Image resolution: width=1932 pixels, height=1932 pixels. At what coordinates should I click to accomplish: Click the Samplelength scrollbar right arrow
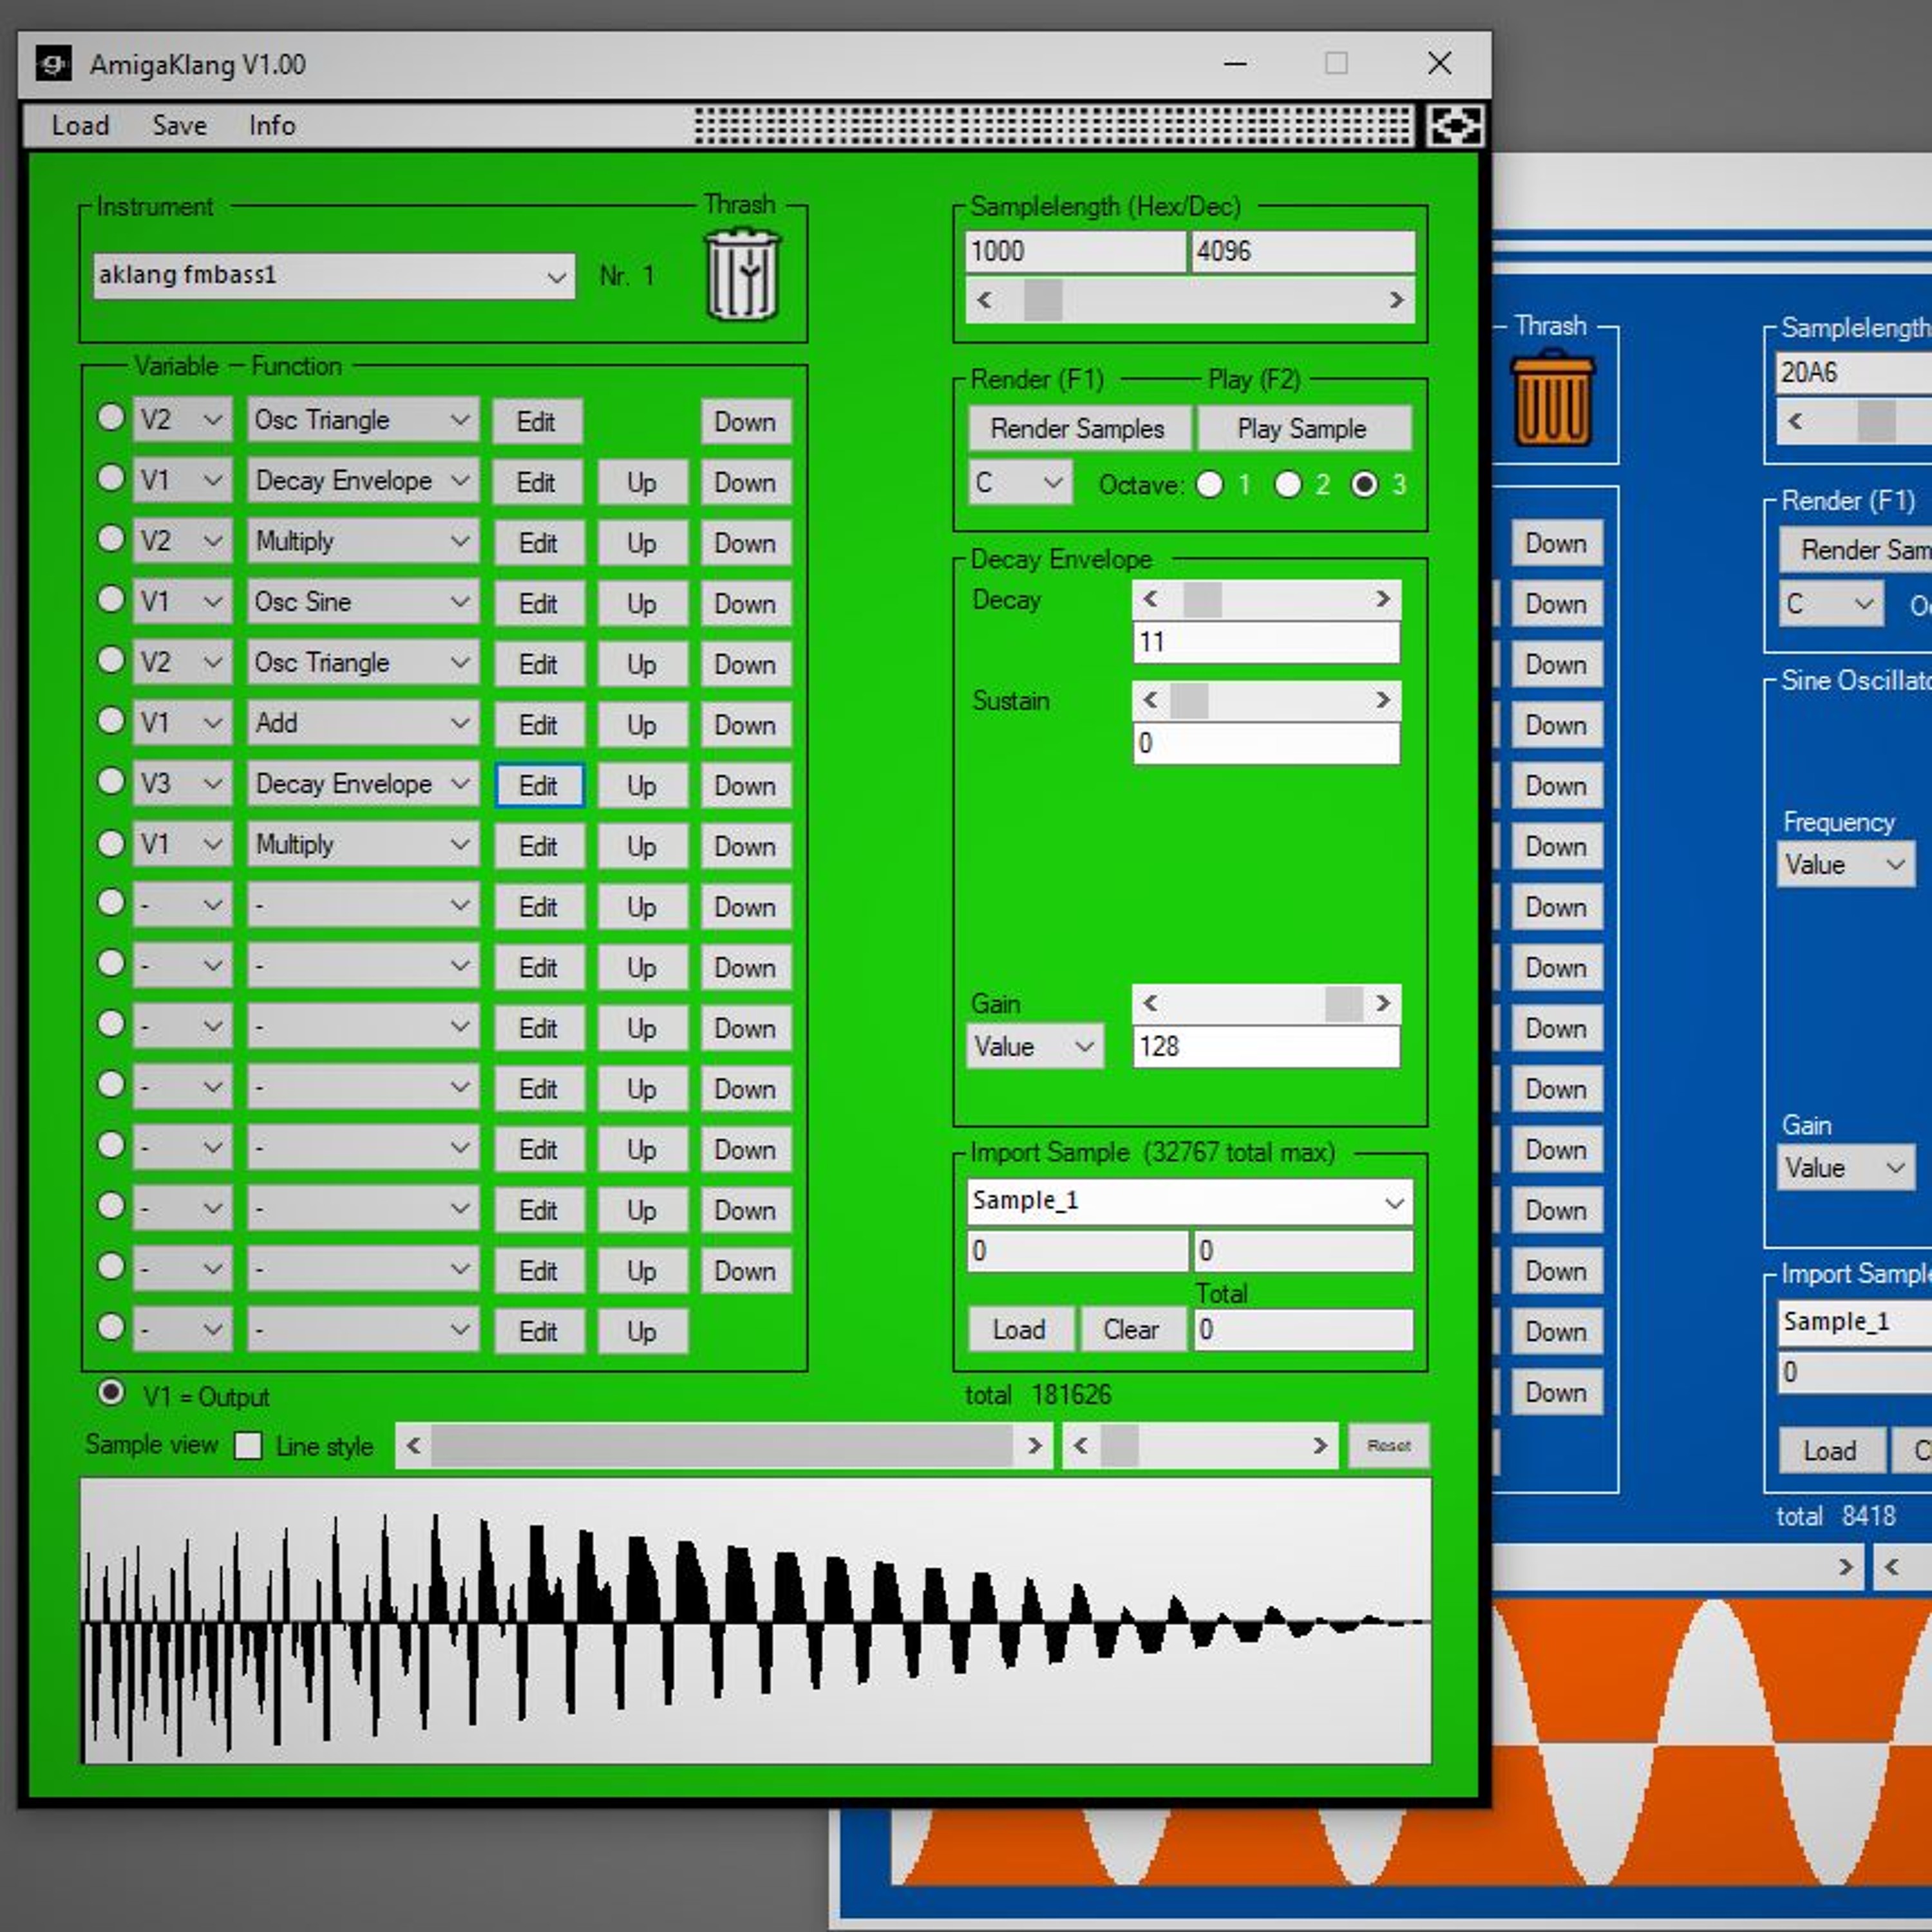[x=1396, y=300]
